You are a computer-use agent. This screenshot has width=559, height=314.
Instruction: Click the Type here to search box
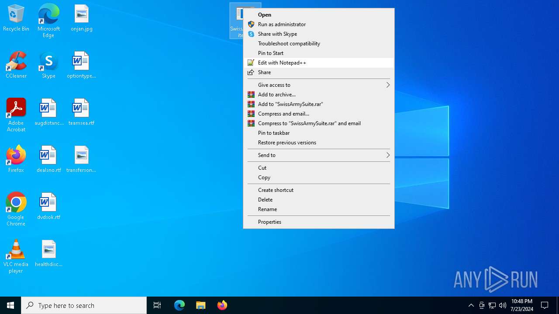click(84, 305)
